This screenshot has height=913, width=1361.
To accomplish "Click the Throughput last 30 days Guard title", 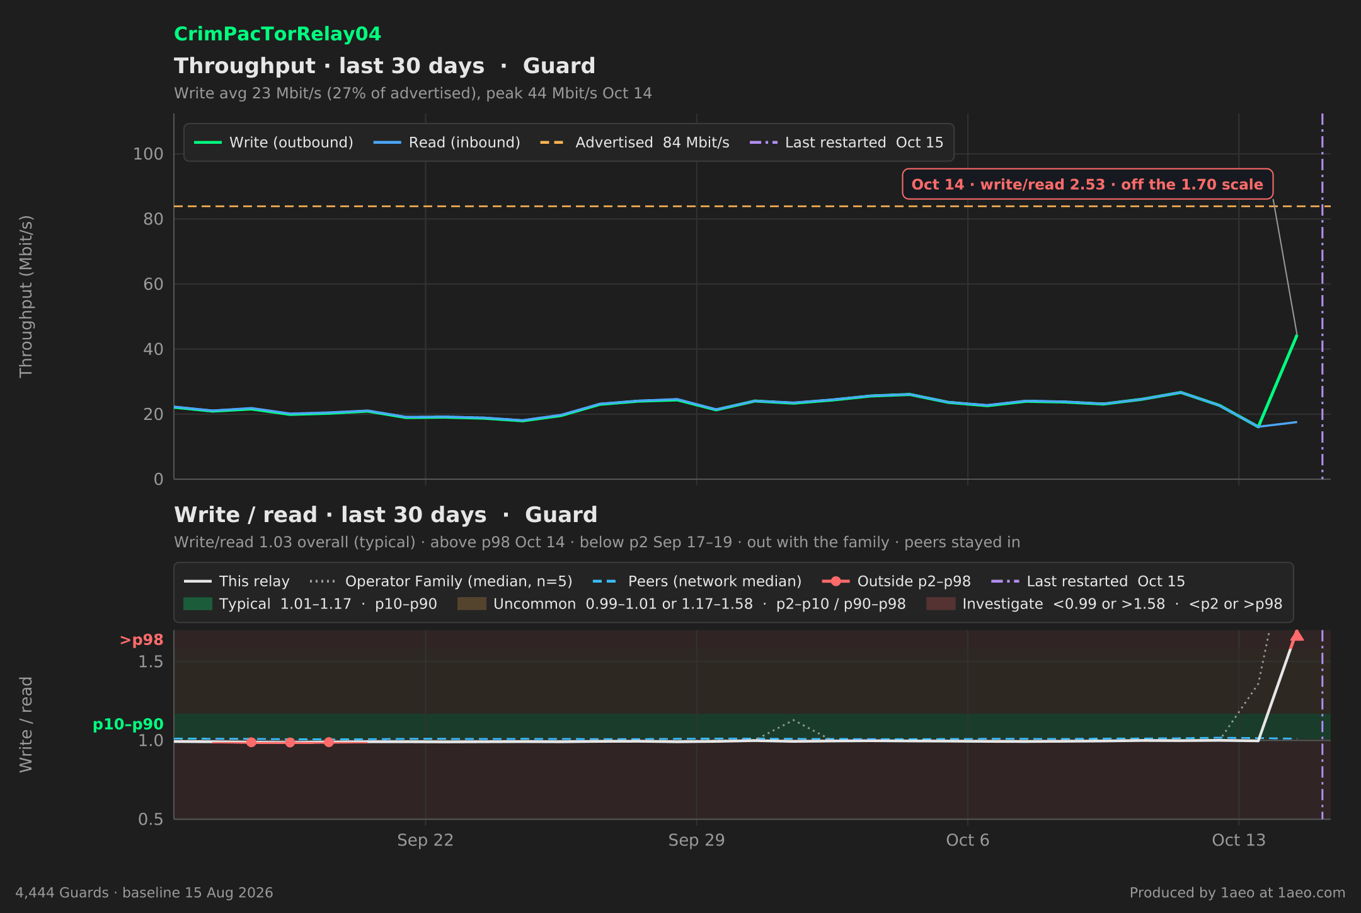I will pyautogui.click(x=384, y=66).
